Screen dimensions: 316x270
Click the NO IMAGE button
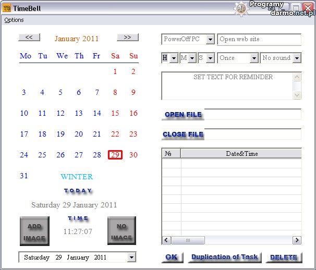[121, 231]
